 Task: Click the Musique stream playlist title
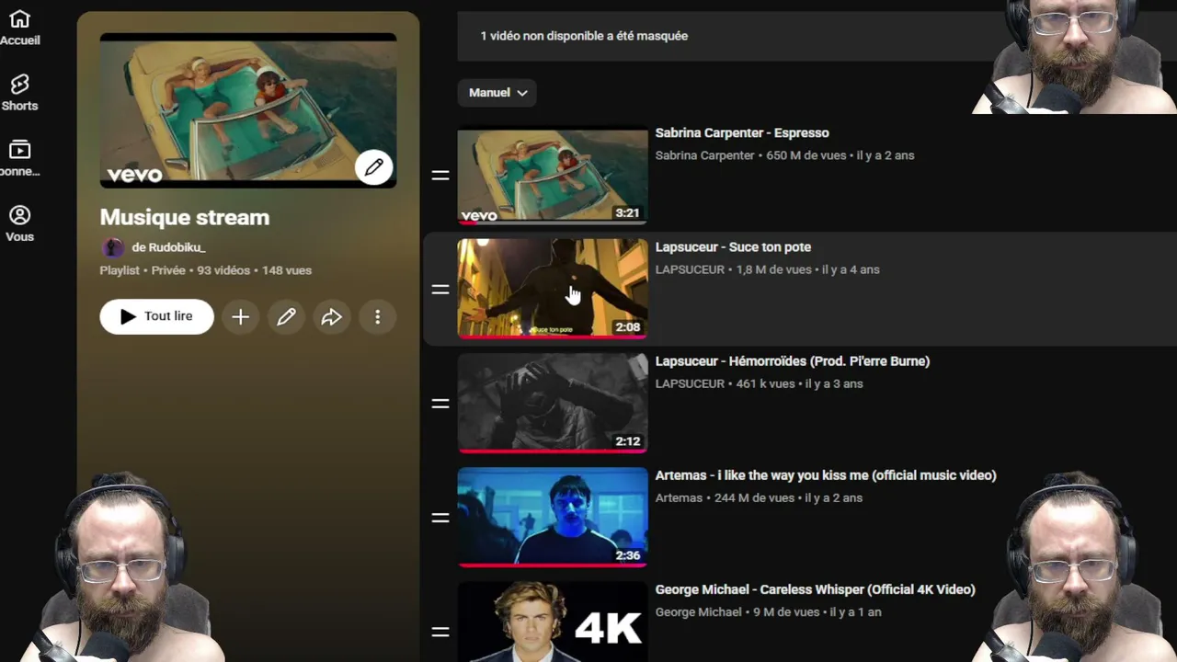tap(185, 218)
